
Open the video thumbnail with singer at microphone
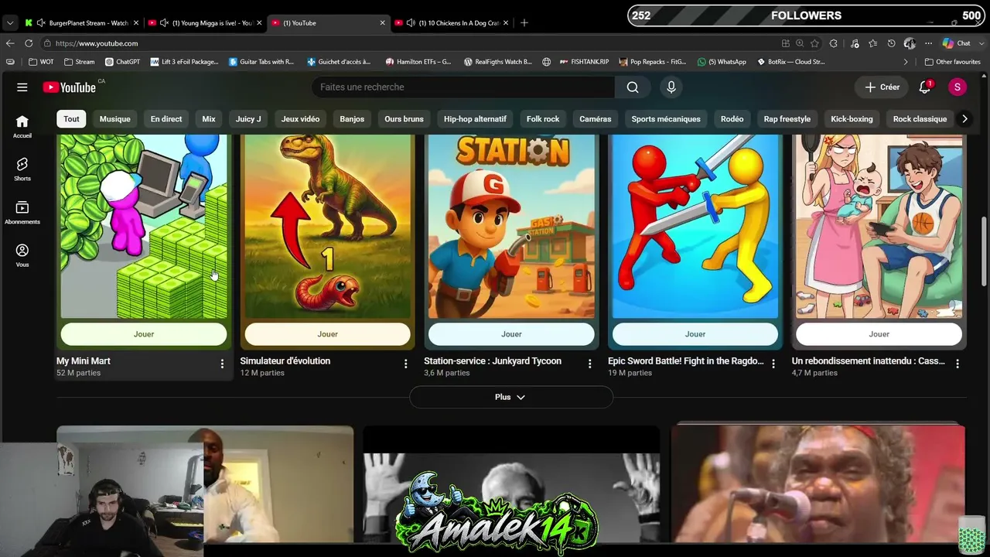click(x=818, y=484)
